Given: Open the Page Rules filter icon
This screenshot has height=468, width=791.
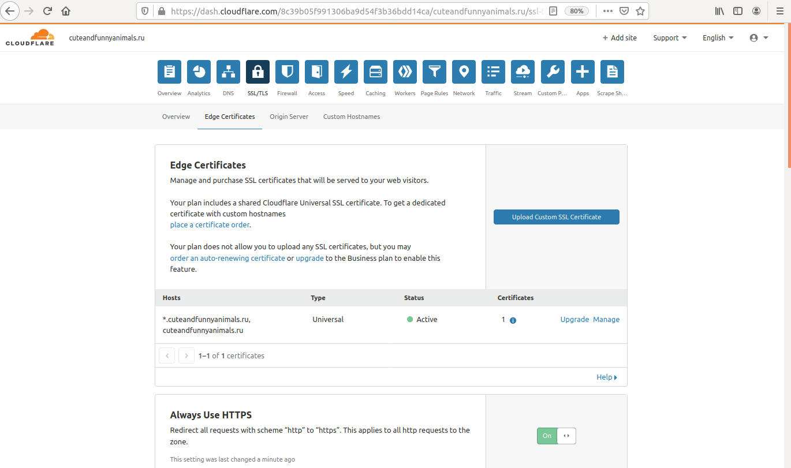Looking at the screenshot, I should (434, 72).
